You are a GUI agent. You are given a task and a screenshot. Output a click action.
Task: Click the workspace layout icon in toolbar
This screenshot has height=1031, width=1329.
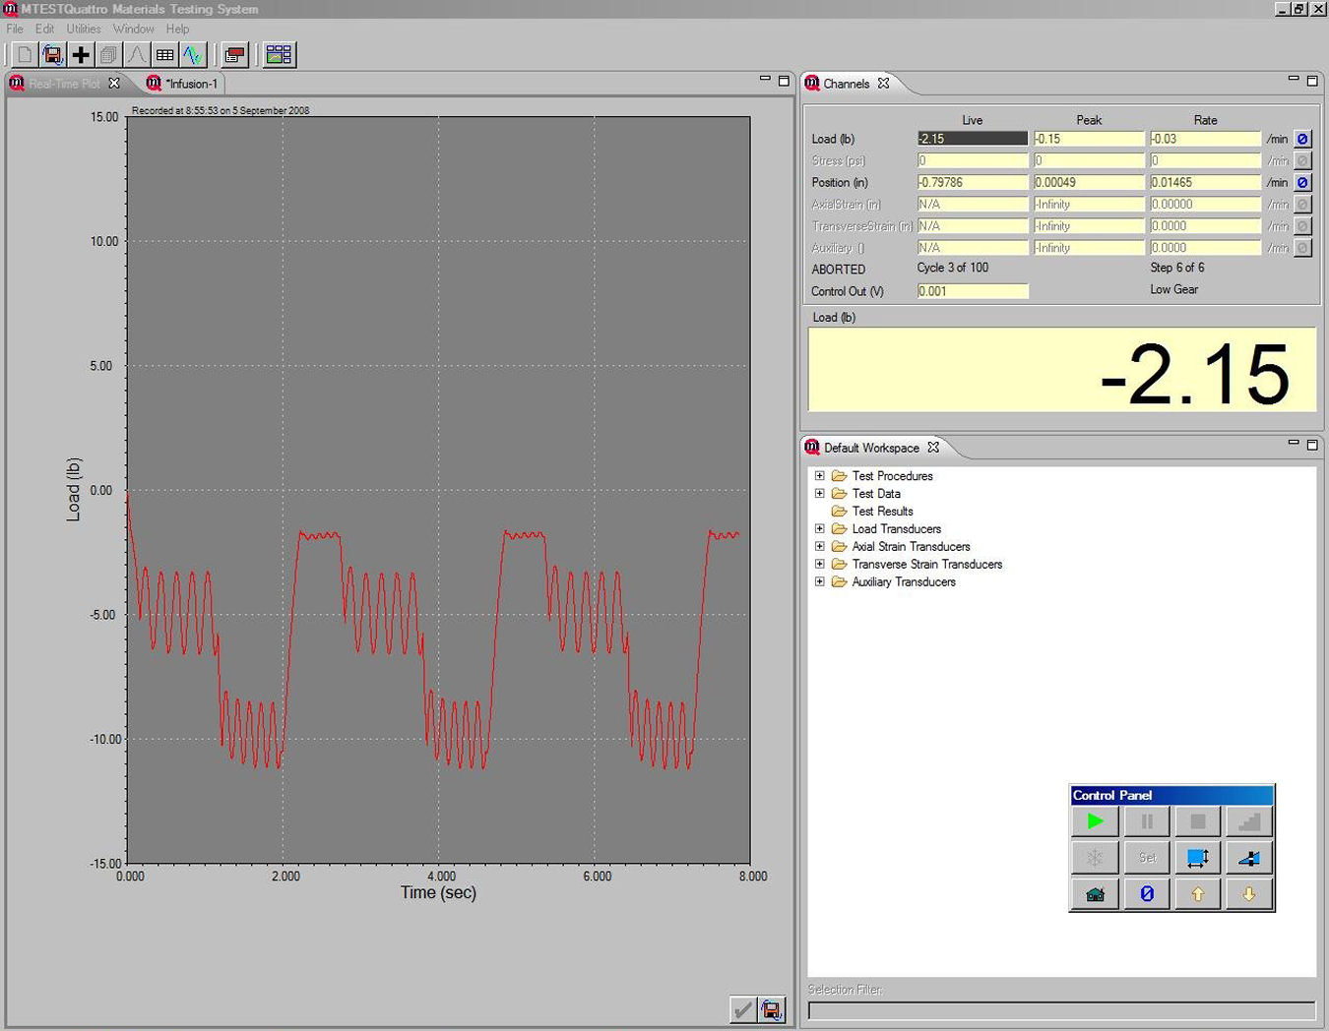[279, 55]
